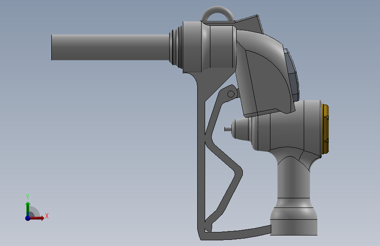The height and width of the screenshot is (246, 380).
Task: Select the small valve stem pin
Action: click(228, 129)
